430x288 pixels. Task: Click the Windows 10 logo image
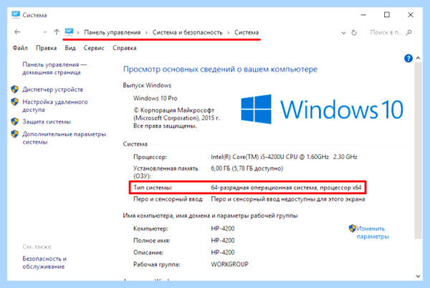322,110
